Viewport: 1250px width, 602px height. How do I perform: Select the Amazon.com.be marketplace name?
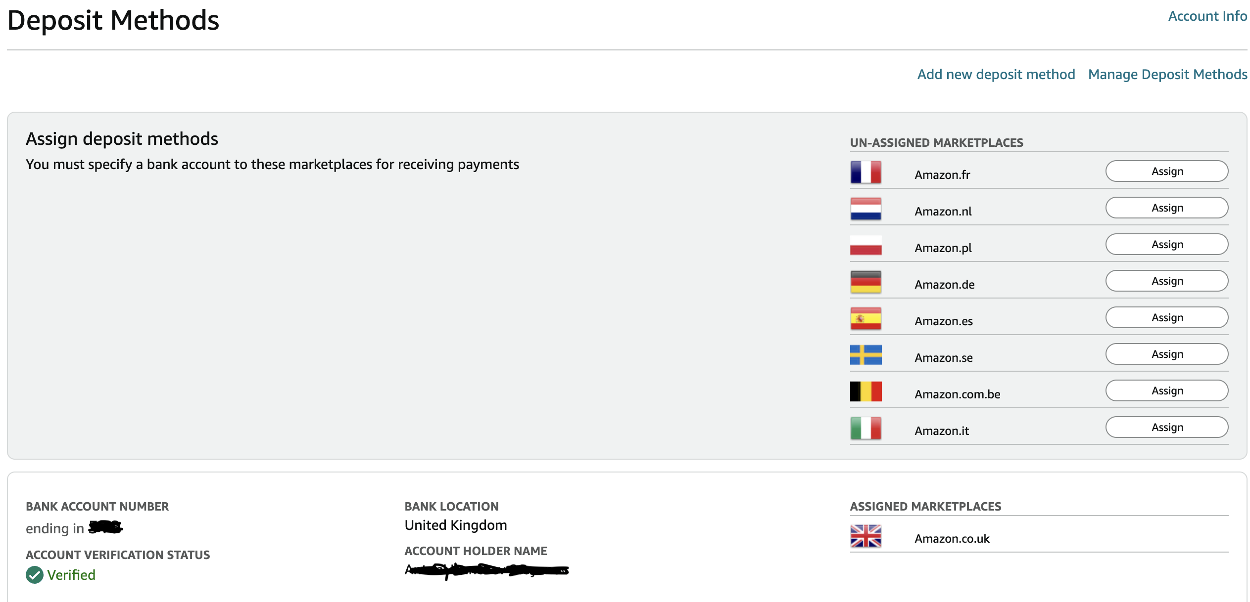click(958, 394)
